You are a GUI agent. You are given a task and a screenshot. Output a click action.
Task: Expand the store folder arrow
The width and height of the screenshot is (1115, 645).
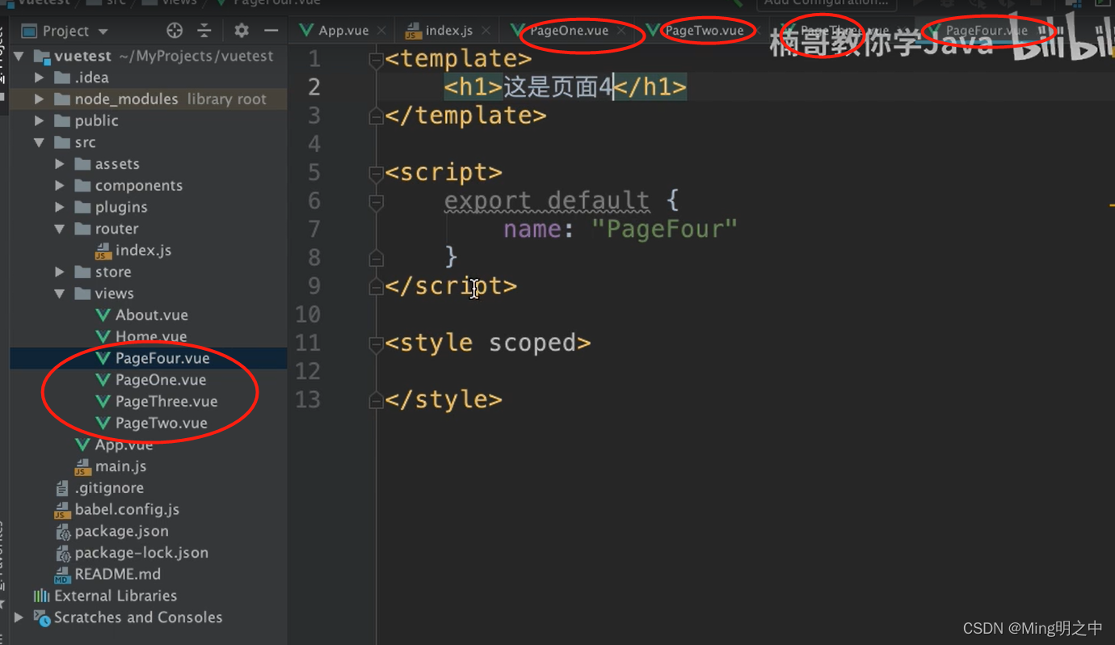[x=60, y=272]
